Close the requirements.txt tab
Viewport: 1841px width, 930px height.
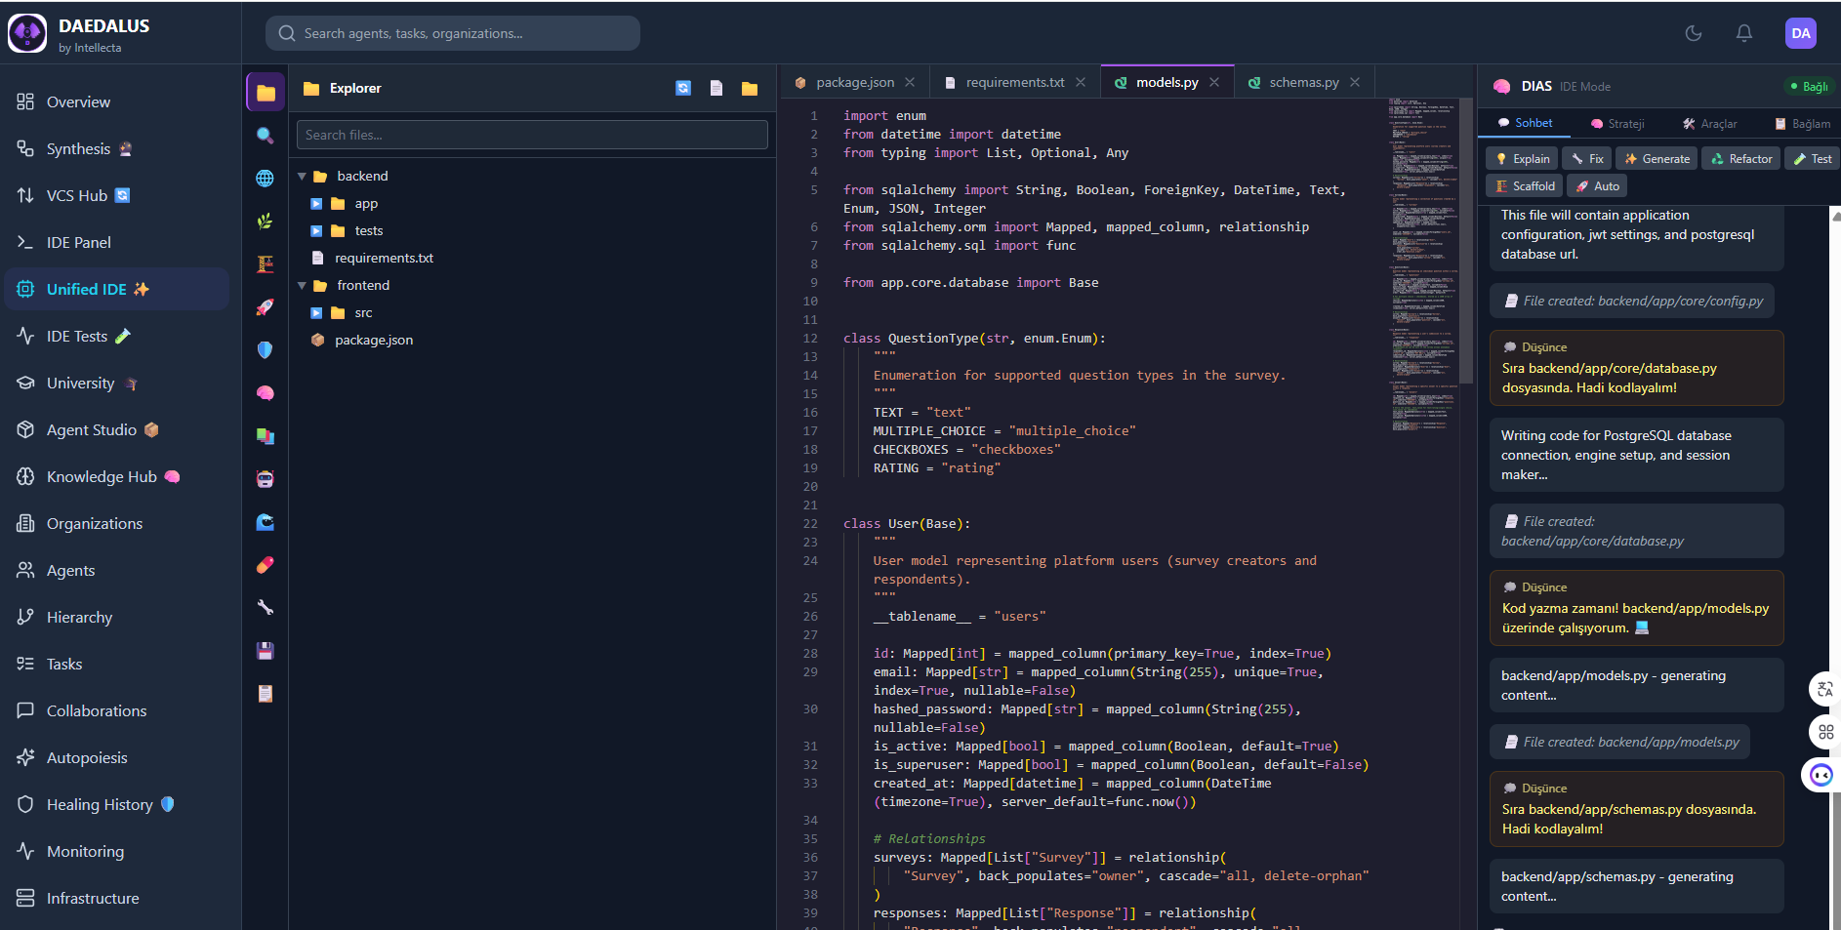[x=1081, y=82]
